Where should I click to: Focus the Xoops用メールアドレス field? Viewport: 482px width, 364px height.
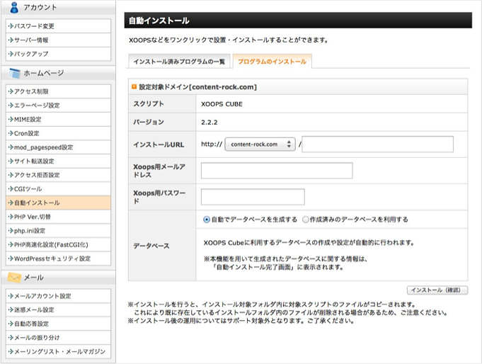[277, 171]
